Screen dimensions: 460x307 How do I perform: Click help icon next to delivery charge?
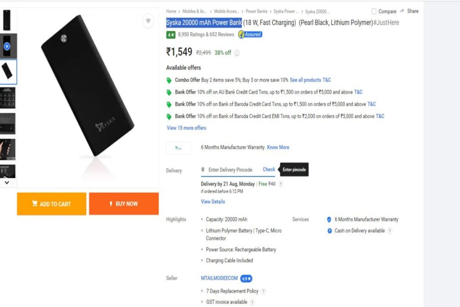tap(281, 184)
